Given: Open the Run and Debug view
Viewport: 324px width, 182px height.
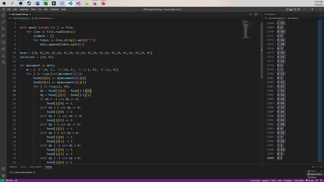Looking at the screenshot, I should point(4,35).
